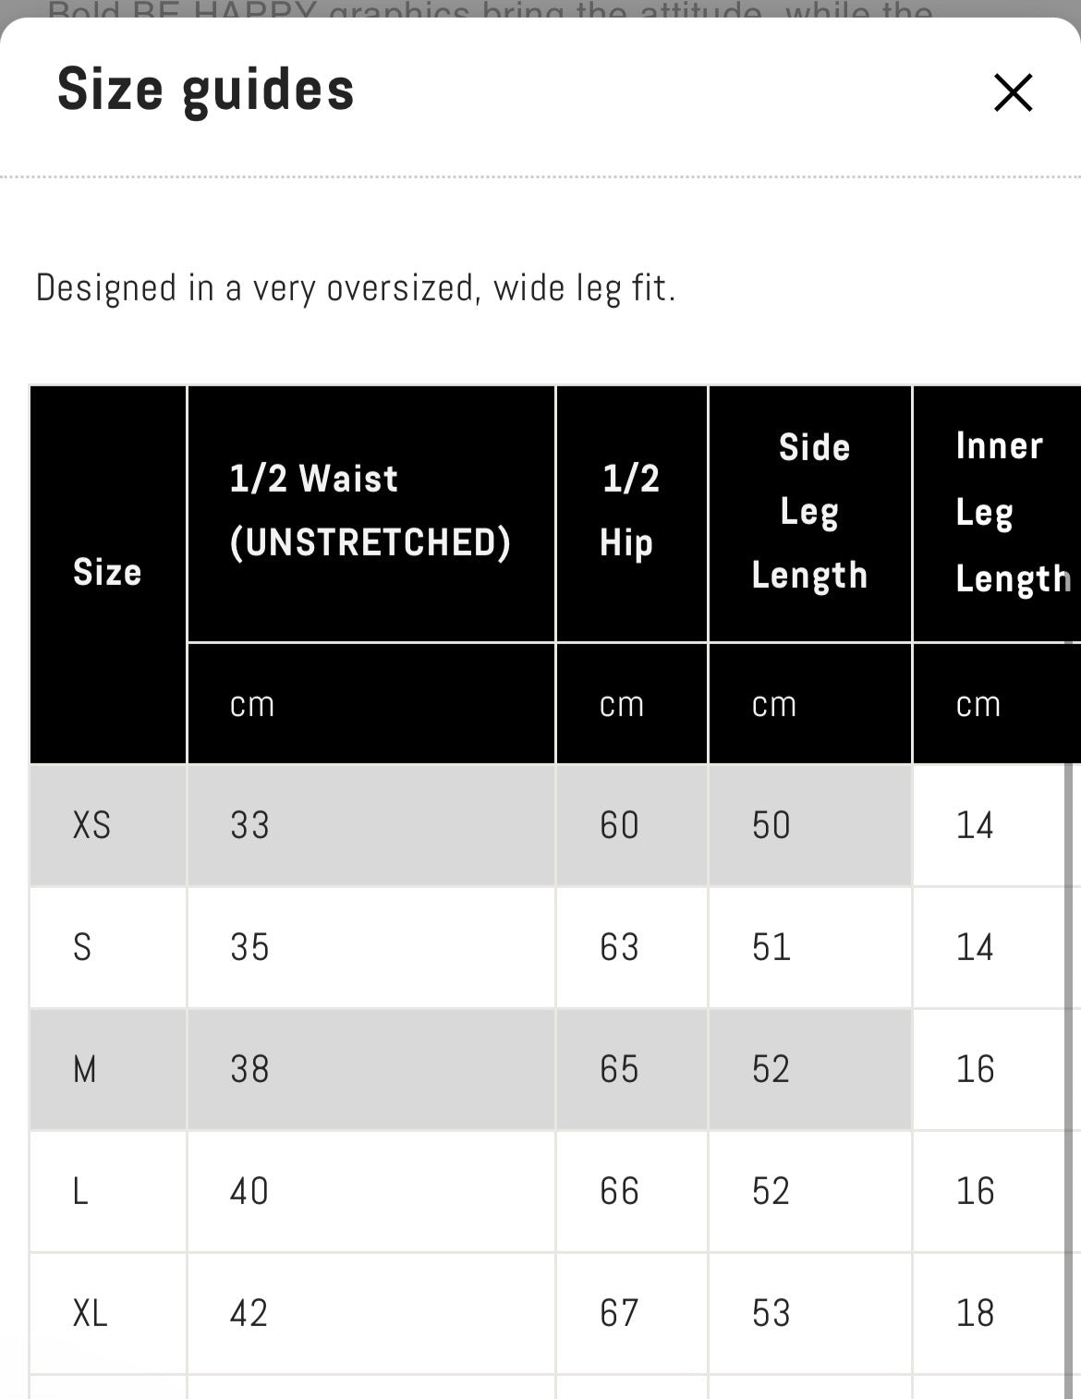Image resolution: width=1081 pixels, height=1399 pixels.
Task: Select the 1/2 Hip column header
Action: [630, 511]
